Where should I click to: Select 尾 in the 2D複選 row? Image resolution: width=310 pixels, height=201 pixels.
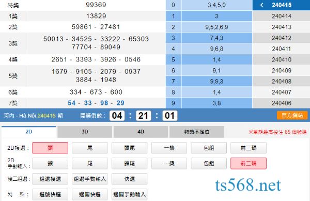pos(90,148)
